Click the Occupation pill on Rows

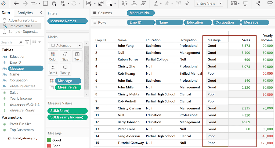226,22
